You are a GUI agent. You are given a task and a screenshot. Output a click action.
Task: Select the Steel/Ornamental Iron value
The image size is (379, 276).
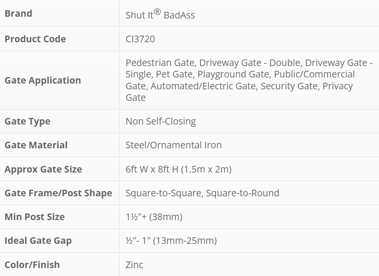(x=174, y=145)
